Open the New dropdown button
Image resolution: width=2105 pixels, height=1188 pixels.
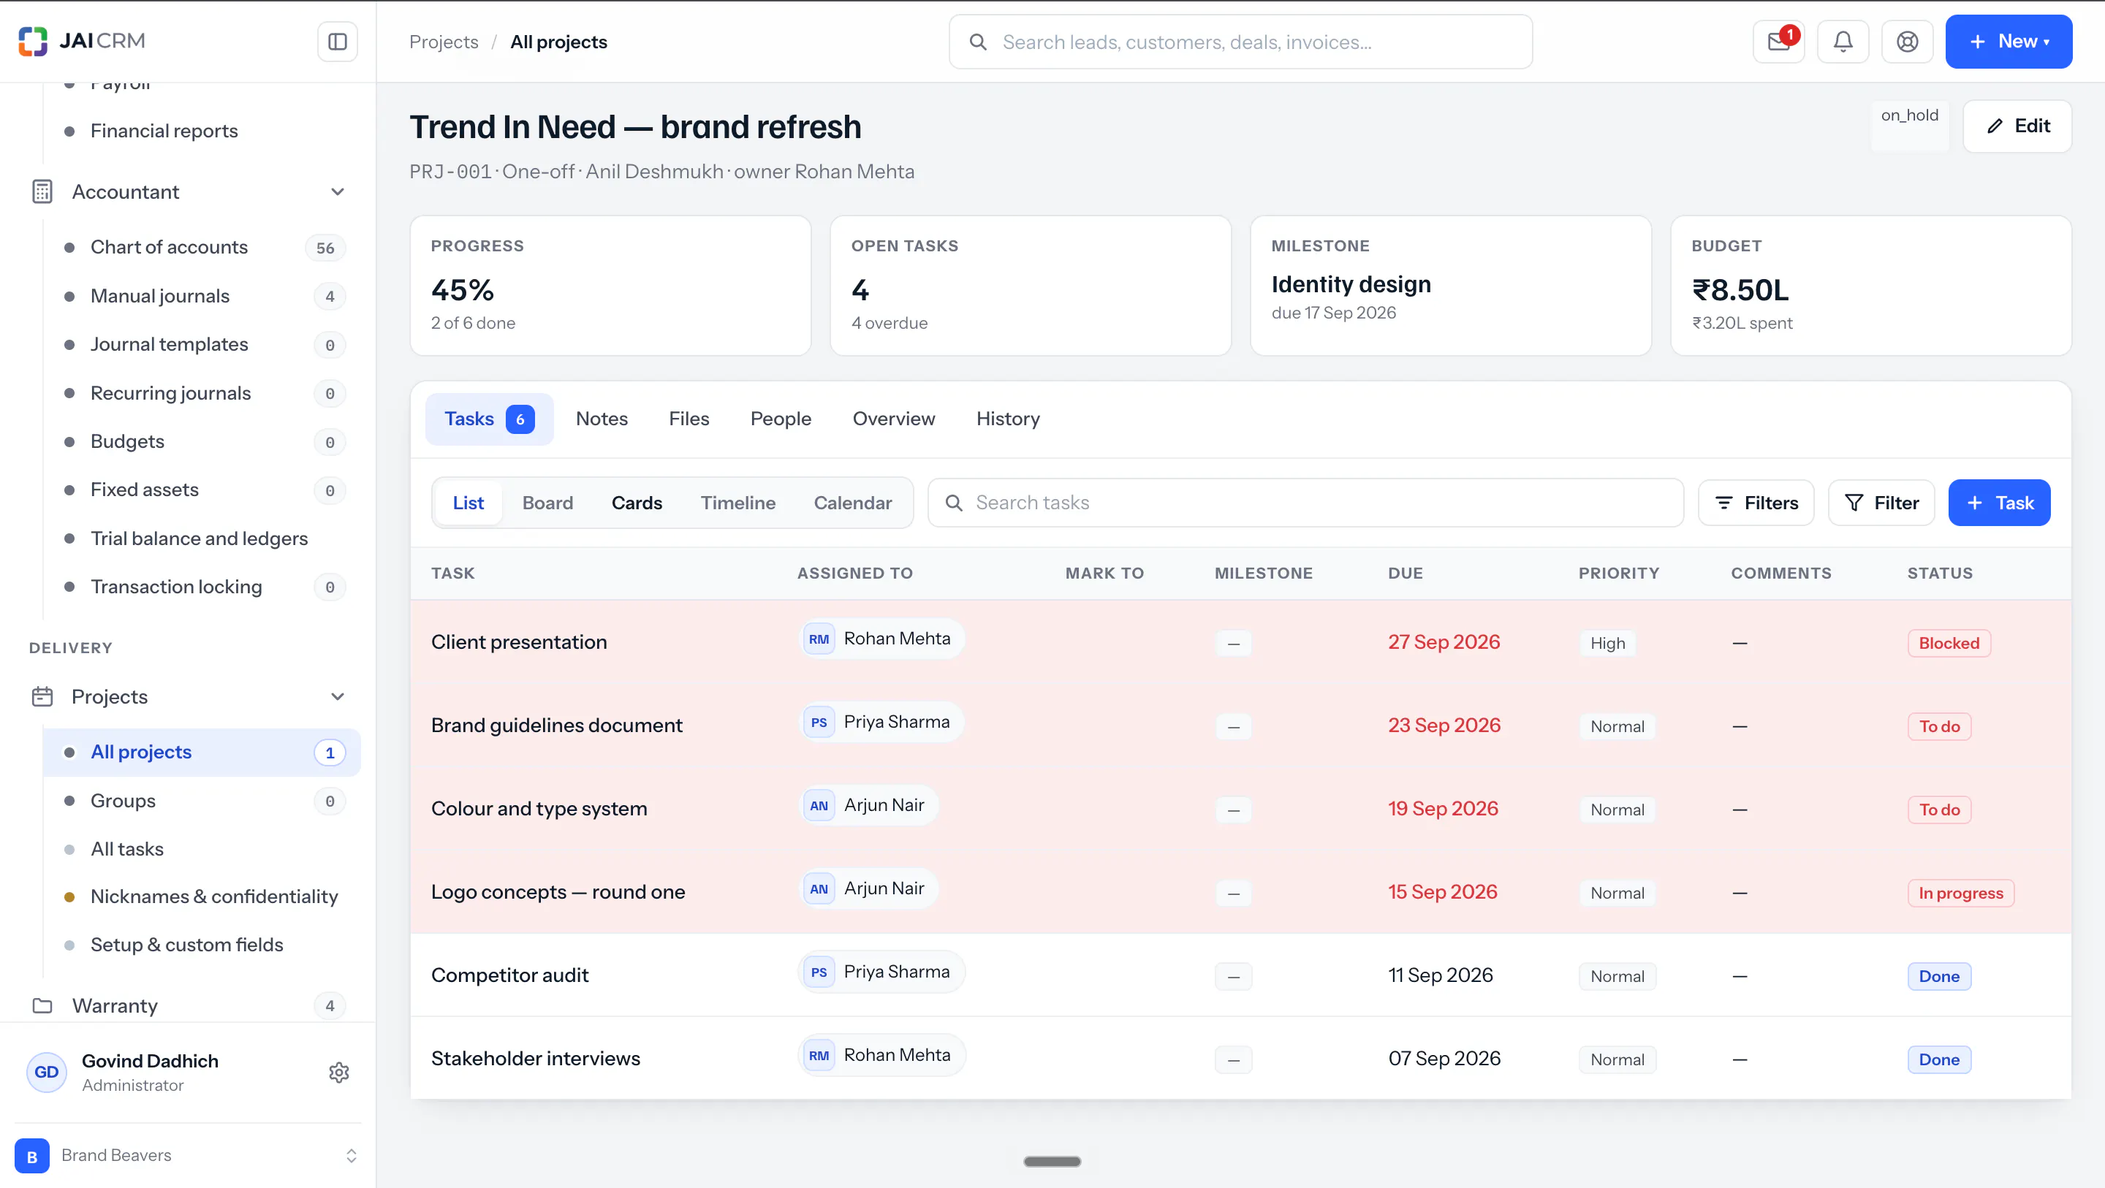(x=2008, y=42)
